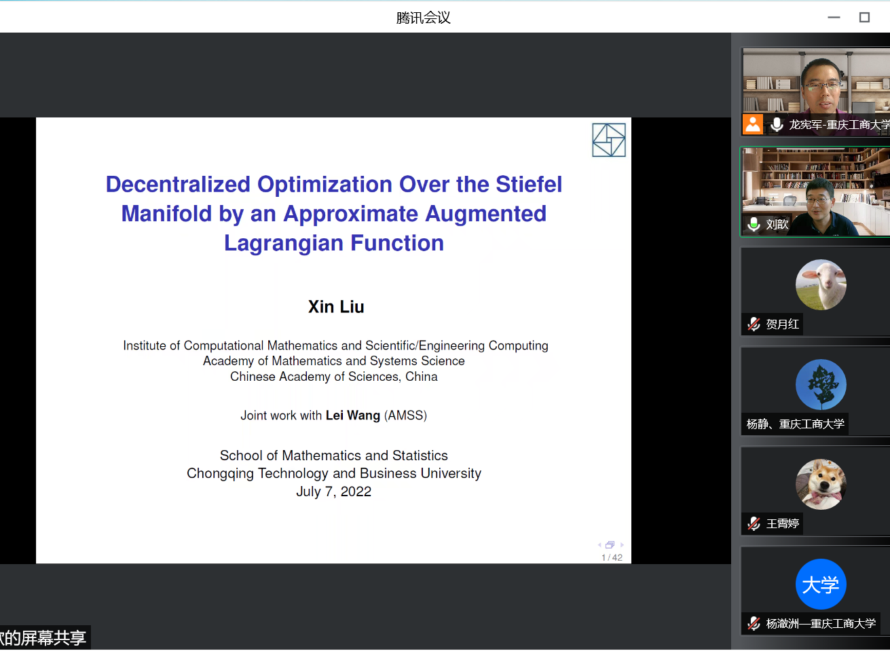890x651 pixels.
Task: Toggle the muted microphone for 贺月红
Action: click(754, 324)
